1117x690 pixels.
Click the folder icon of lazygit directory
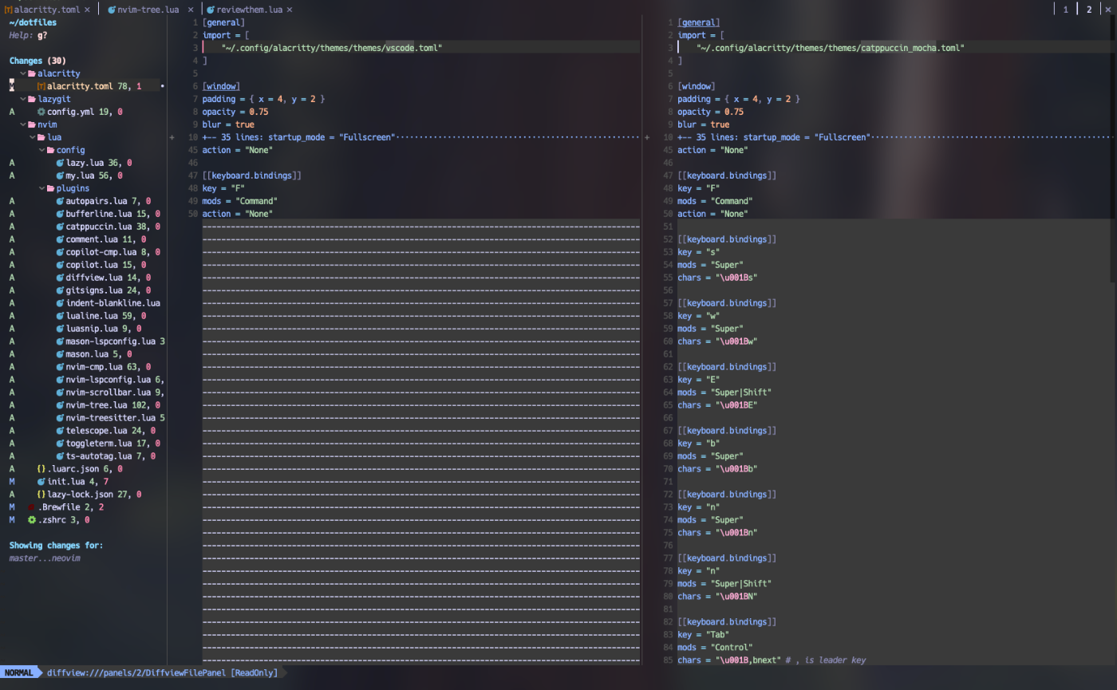pos(32,99)
